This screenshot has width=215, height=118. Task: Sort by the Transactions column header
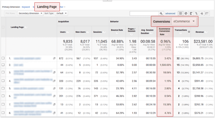[181, 30]
